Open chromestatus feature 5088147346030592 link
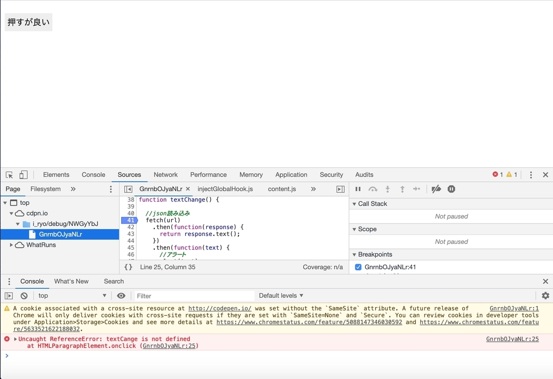 click(x=309, y=322)
